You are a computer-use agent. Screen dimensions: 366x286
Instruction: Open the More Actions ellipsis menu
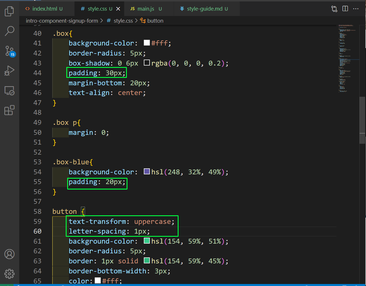point(356,9)
